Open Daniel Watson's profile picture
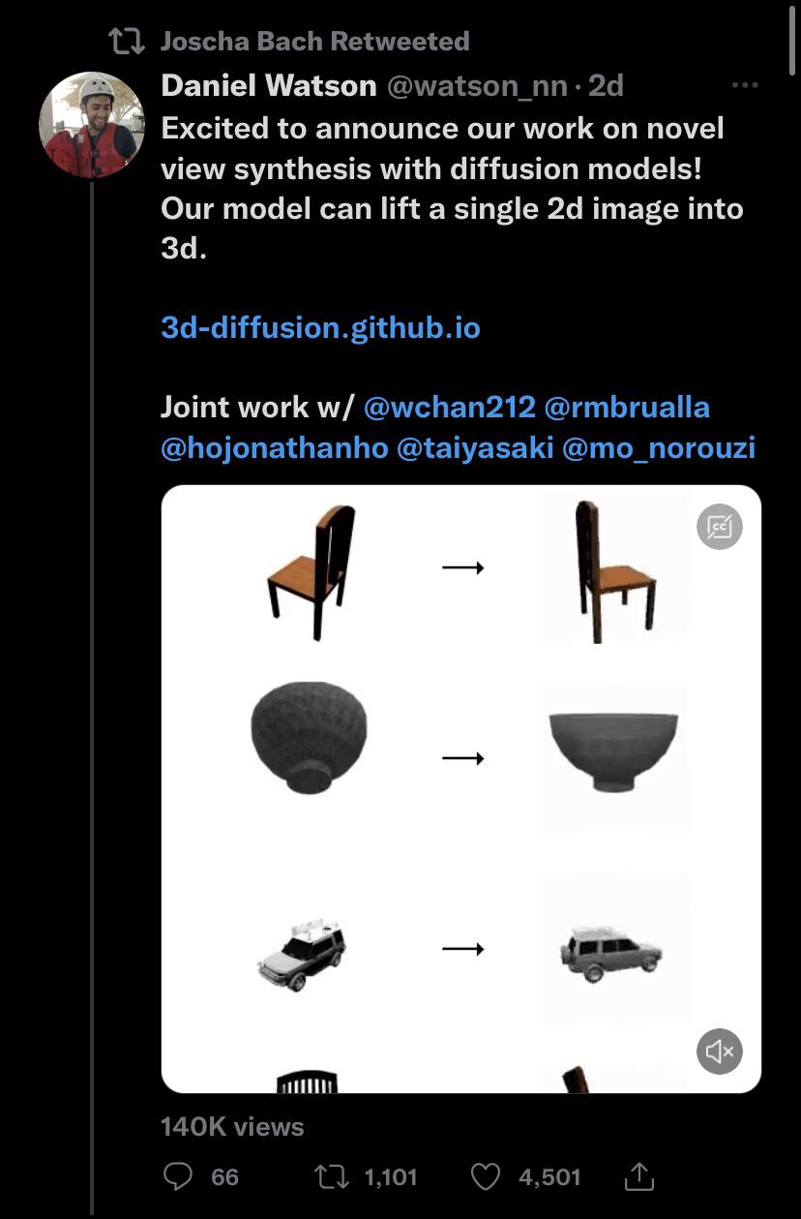The width and height of the screenshot is (801, 1219). pos(92,125)
